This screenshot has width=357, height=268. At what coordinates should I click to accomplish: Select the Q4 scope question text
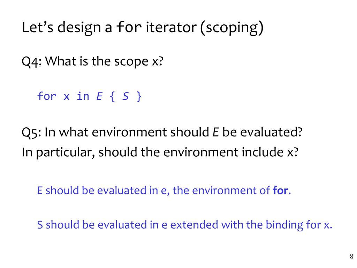pos(92,61)
